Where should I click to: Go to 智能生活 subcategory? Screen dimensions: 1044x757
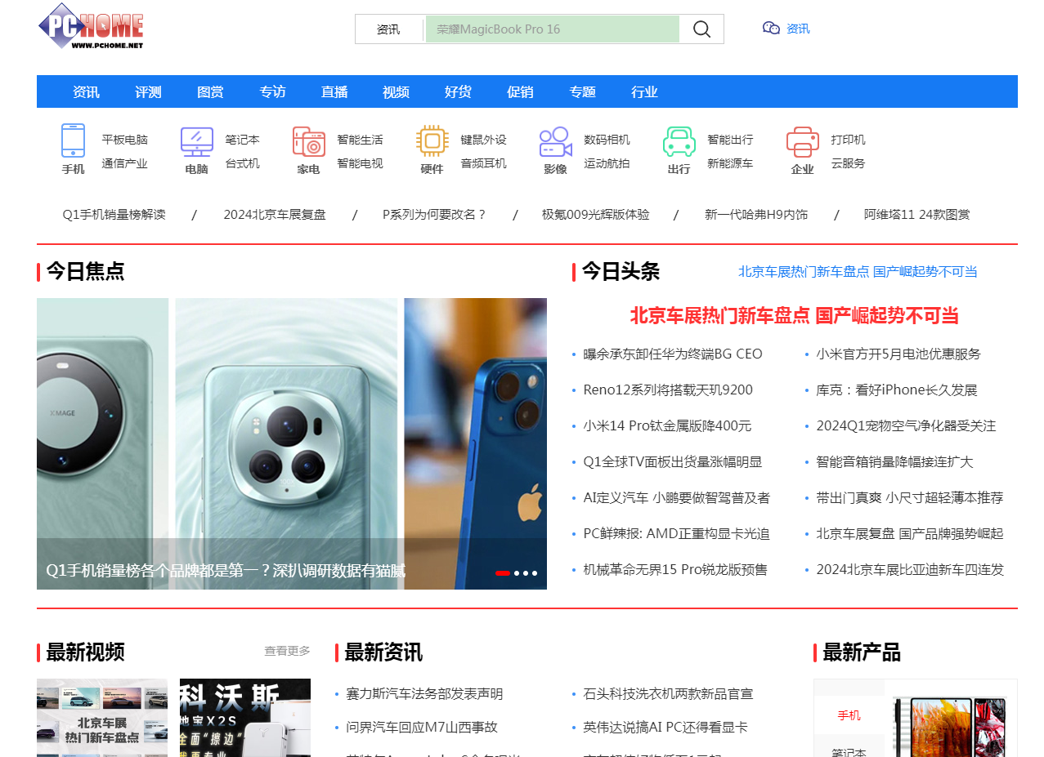[x=360, y=140]
